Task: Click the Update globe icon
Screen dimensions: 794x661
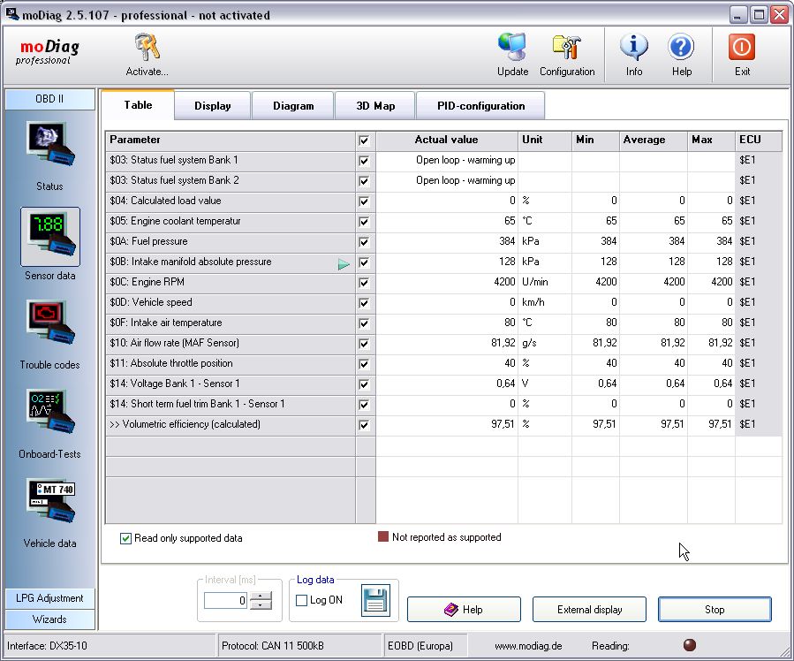Action: (512, 49)
